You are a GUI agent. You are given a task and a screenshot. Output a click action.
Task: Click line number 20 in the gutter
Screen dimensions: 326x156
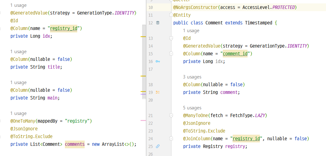coord(150,100)
